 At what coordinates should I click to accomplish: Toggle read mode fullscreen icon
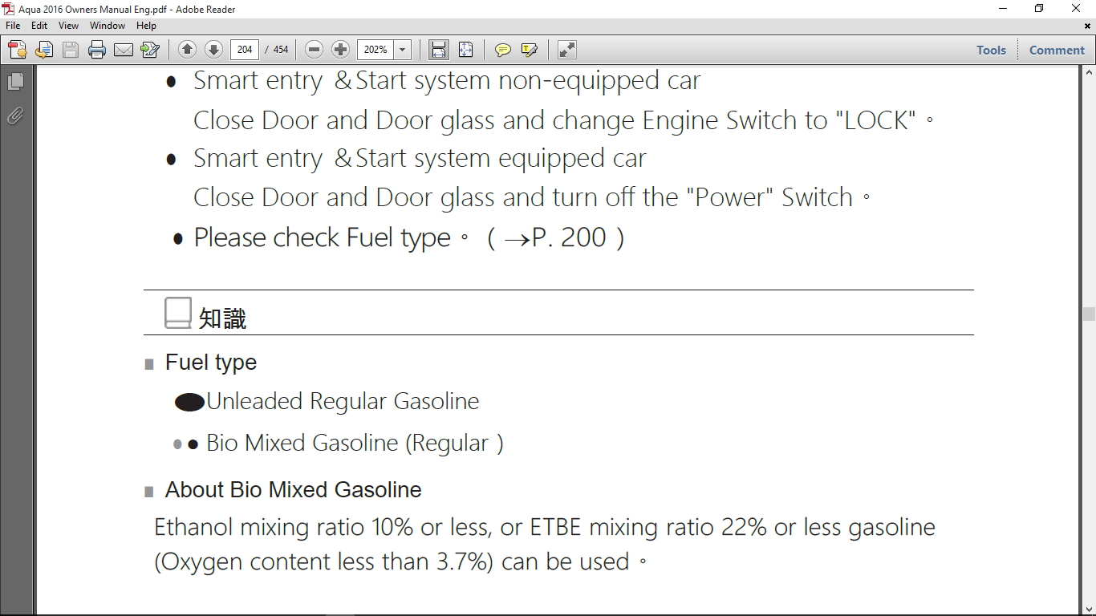pyautogui.click(x=567, y=50)
